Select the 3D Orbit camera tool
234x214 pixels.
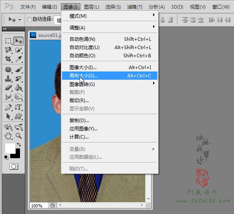[18, 127]
